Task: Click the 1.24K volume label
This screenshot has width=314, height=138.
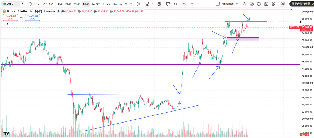Action: click(x=304, y=135)
